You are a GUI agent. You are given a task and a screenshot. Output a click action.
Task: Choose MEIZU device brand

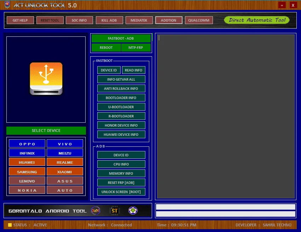[x=65, y=153]
